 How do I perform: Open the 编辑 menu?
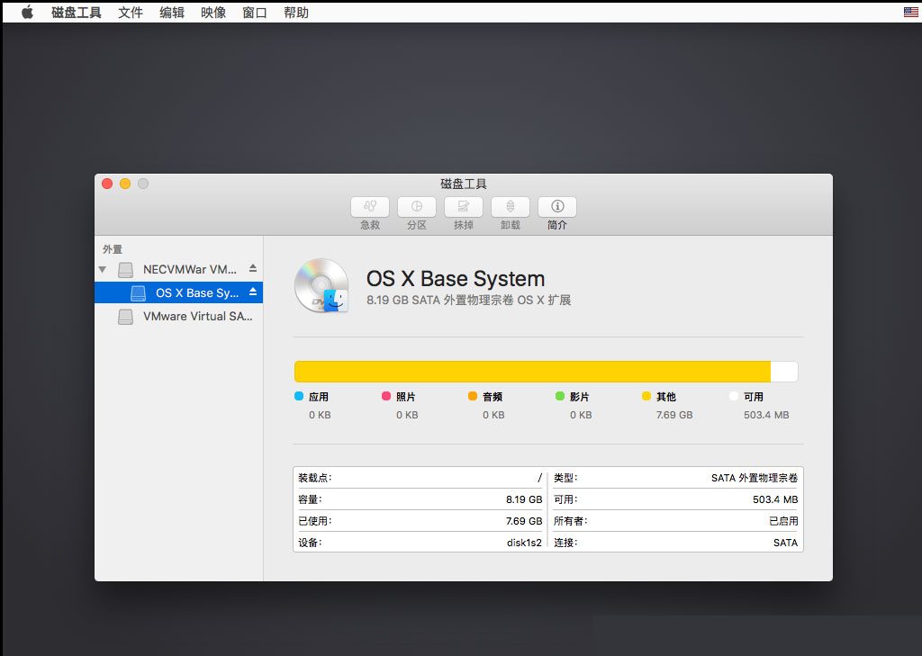[x=172, y=13]
